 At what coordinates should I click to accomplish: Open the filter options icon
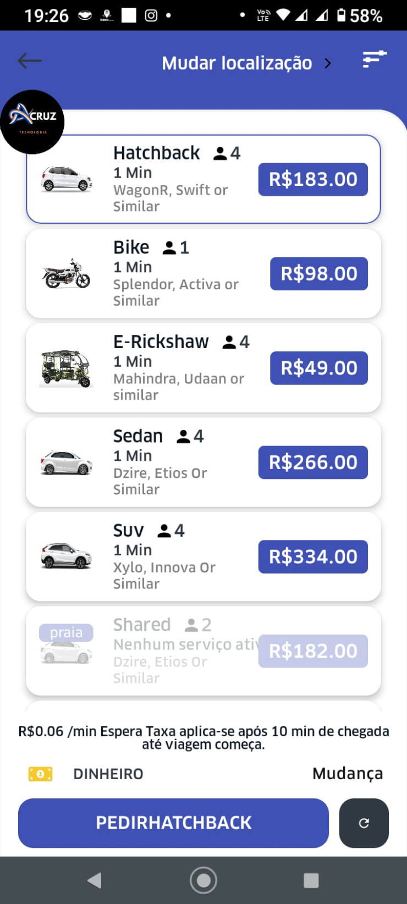(x=375, y=59)
